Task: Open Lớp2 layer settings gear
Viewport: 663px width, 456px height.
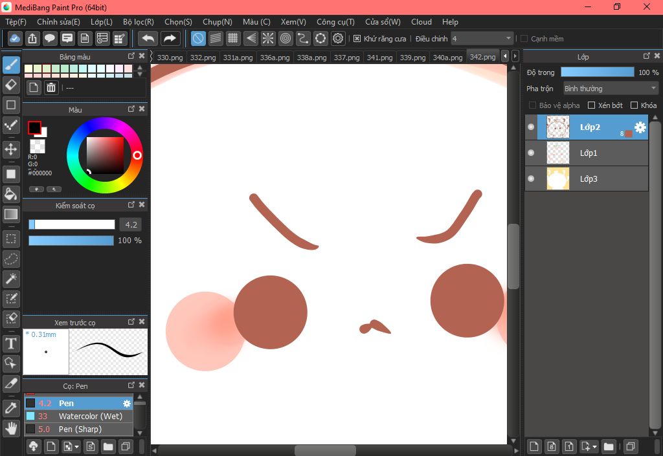Action: tap(640, 127)
